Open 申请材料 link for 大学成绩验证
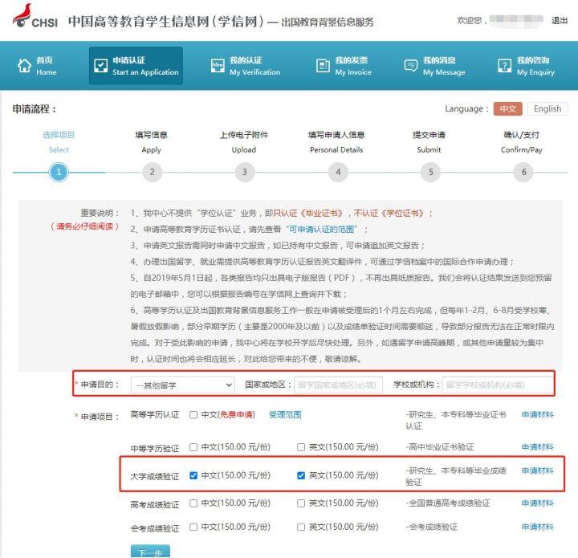The image size is (578, 558). pyautogui.click(x=537, y=470)
